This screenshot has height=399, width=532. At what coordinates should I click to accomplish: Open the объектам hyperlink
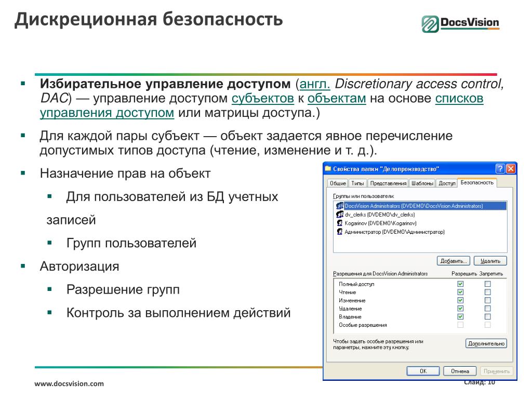(x=337, y=98)
